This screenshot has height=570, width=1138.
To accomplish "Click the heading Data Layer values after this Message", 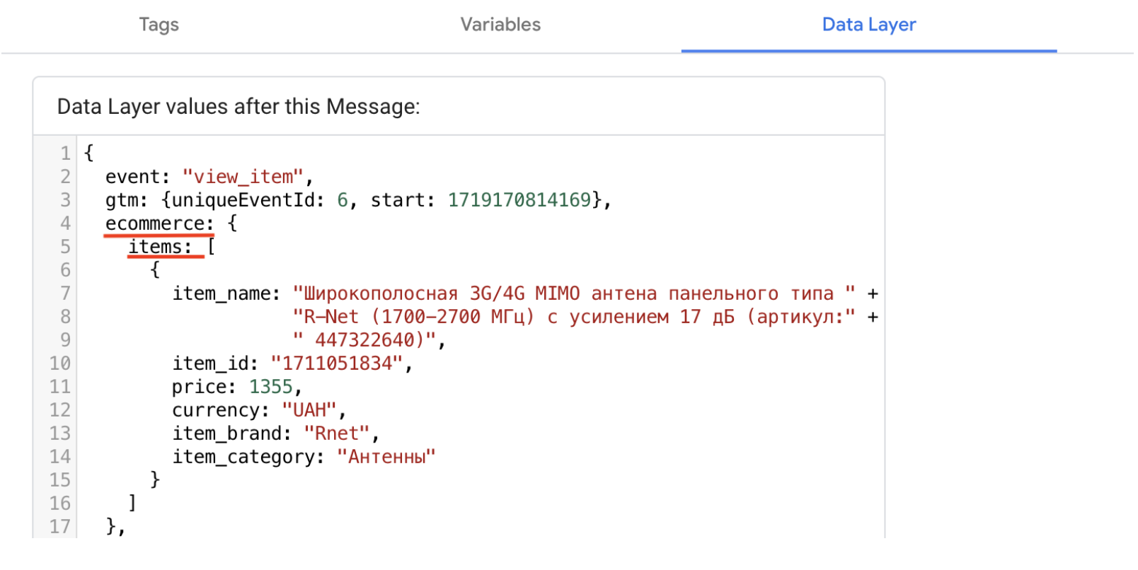I will tap(238, 107).
